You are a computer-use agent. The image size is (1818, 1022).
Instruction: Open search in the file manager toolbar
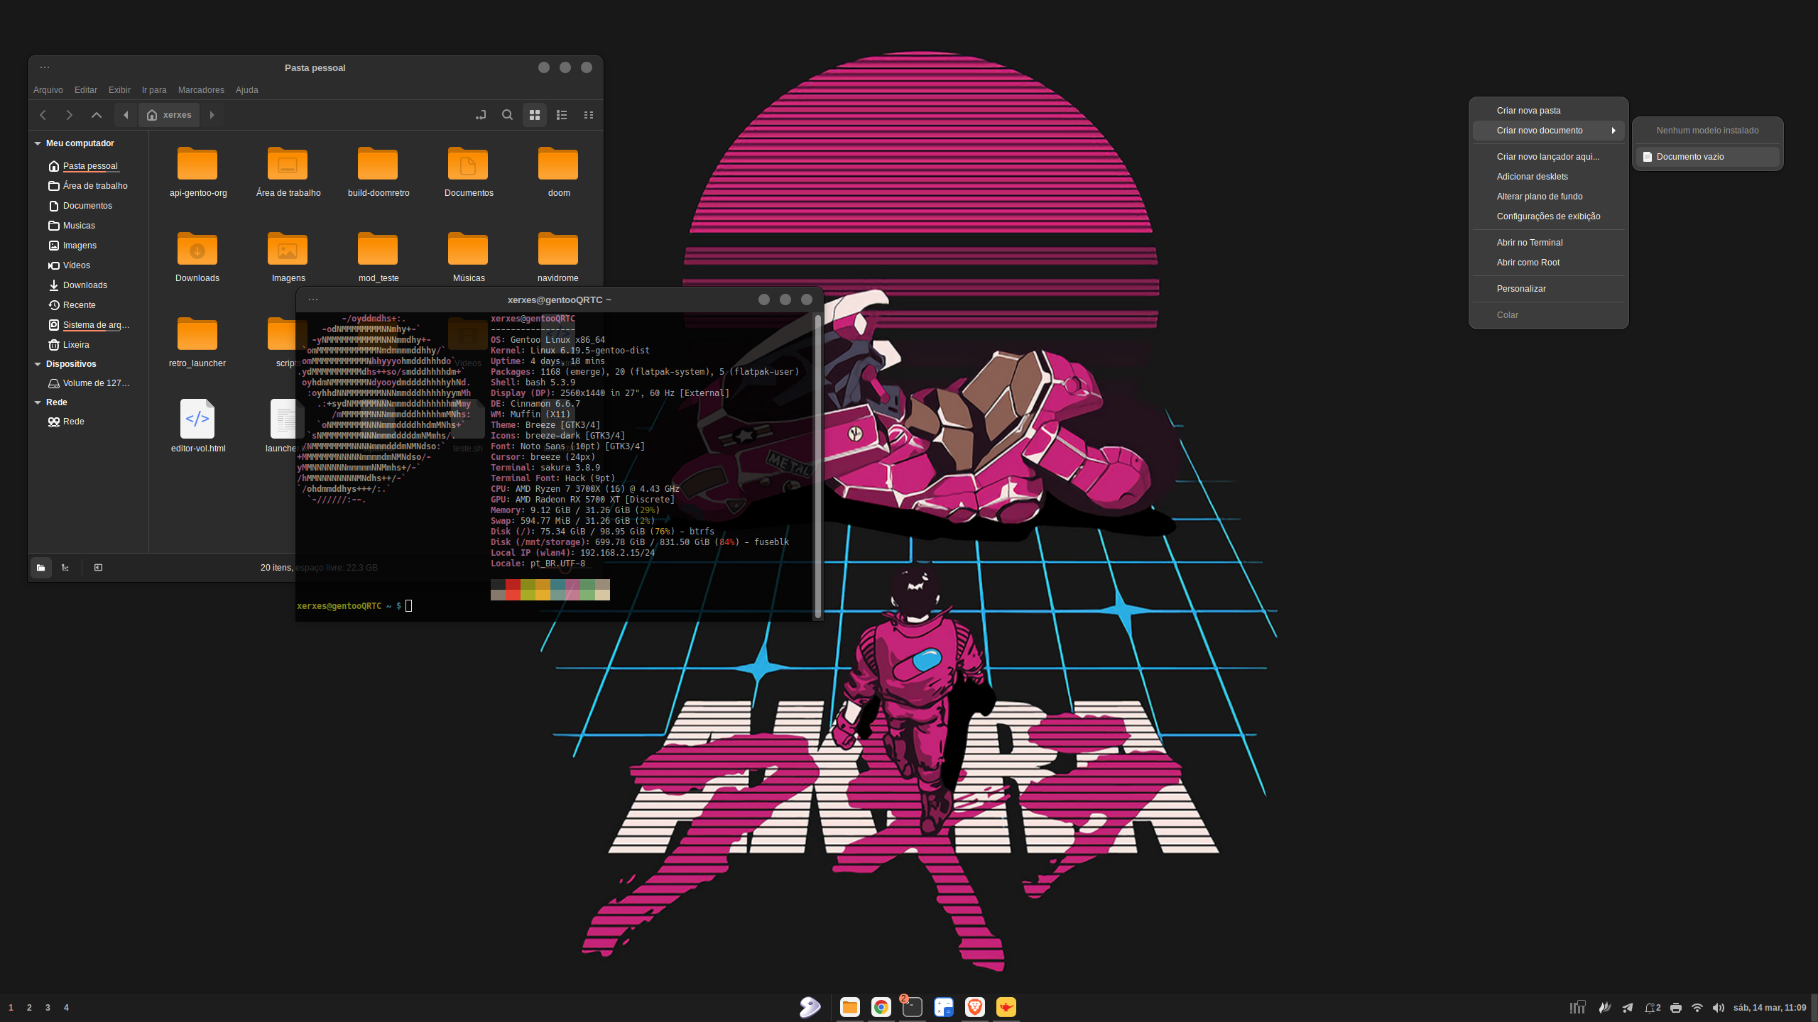pos(507,115)
